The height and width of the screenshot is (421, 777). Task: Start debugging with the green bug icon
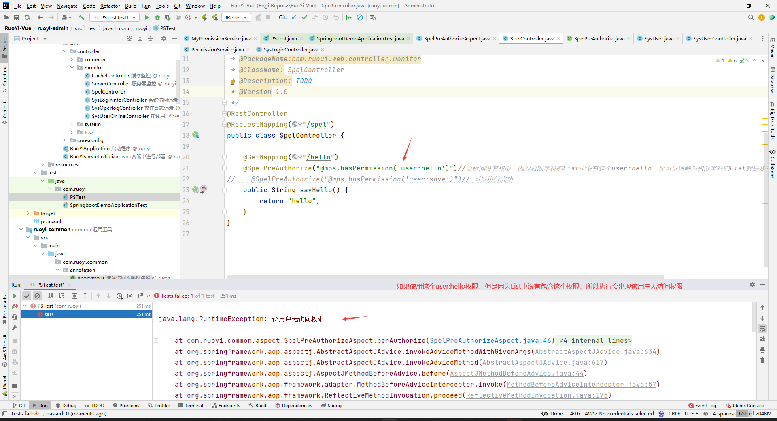[157, 17]
